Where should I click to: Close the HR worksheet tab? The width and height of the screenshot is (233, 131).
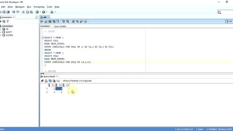[x=48, y=17]
